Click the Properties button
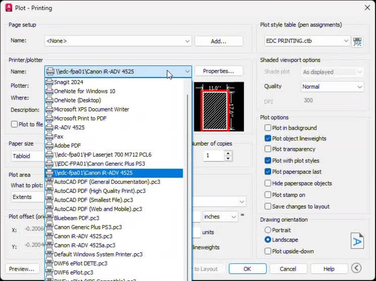The width and height of the screenshot is (376, 281). tap(218, 71)
